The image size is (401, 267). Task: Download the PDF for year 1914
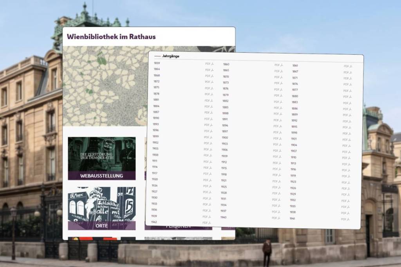coord(208,168)
